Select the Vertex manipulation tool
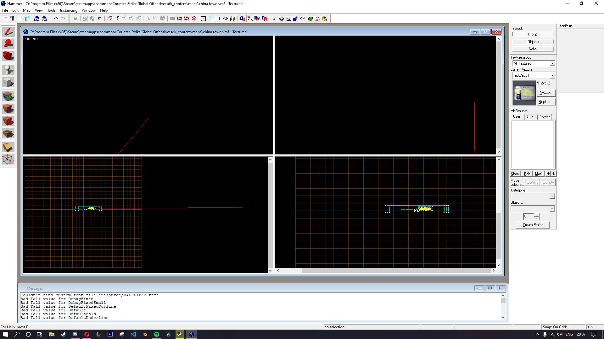 tap(8, 159)
